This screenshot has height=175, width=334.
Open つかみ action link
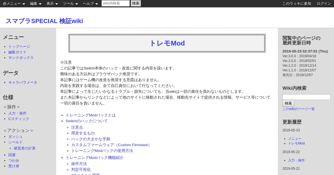(x=14, y=161)
